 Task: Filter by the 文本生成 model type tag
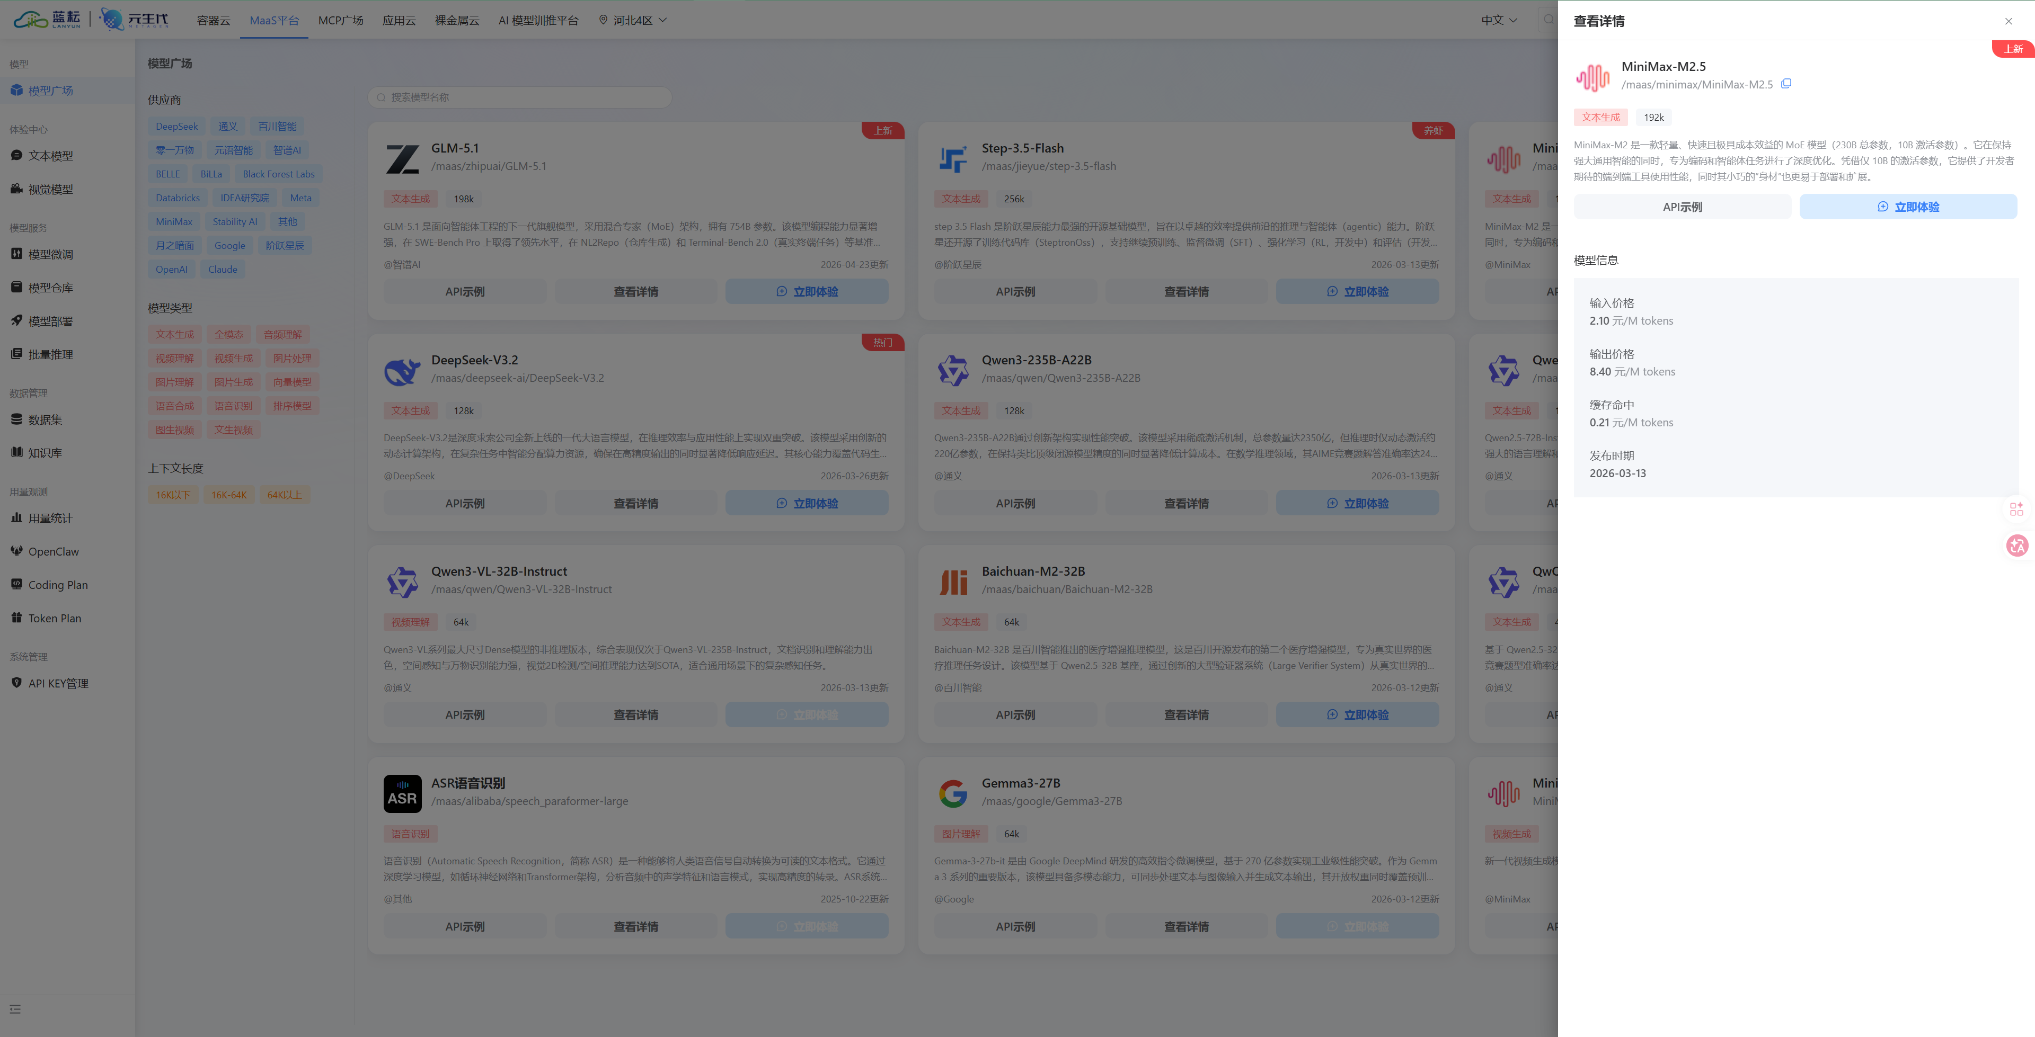pos(174,335)
